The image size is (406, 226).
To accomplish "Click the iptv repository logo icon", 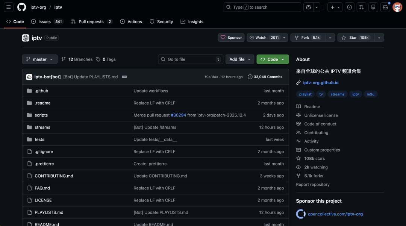I will pyautogui.click(x=26, y=38).
